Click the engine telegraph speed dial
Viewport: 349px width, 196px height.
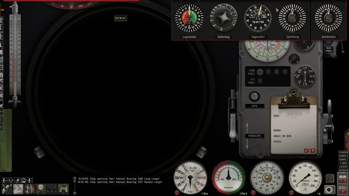[x=191, y=177]
